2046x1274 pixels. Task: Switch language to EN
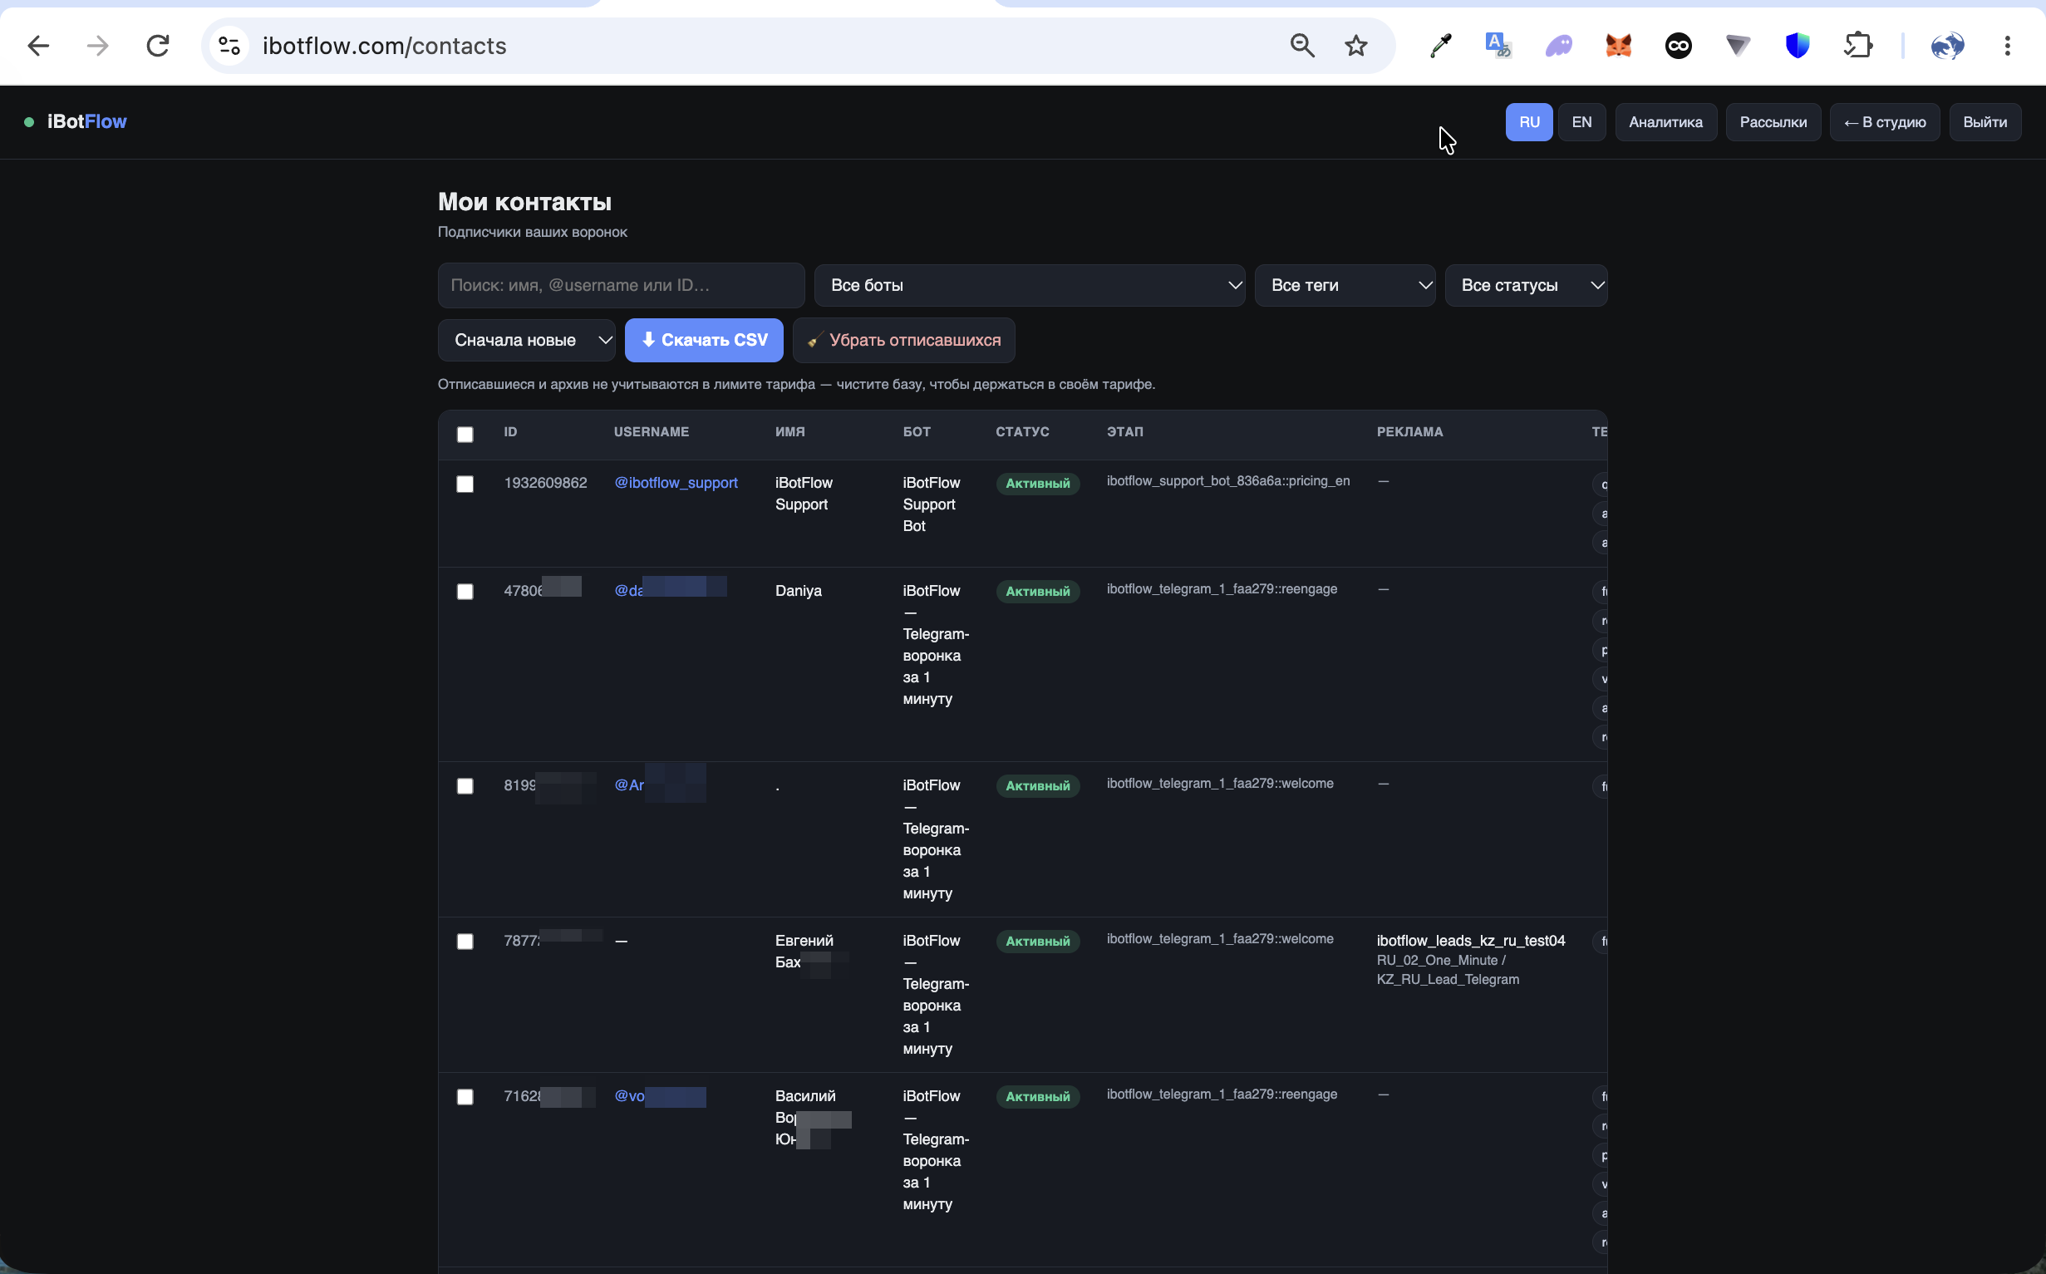(1581, 122)
